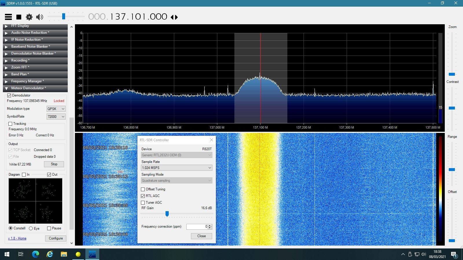Screen dimensions: 463x260
Task: Open settings via the gear icon
Action: tap(29, 17)
